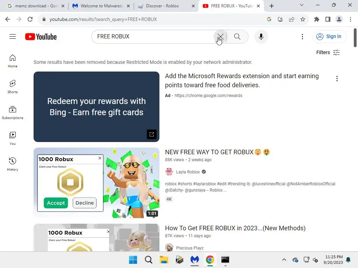The image size is (358, 268).
Task: Open Precious Playz channel
Action: [x=189, y=248]
